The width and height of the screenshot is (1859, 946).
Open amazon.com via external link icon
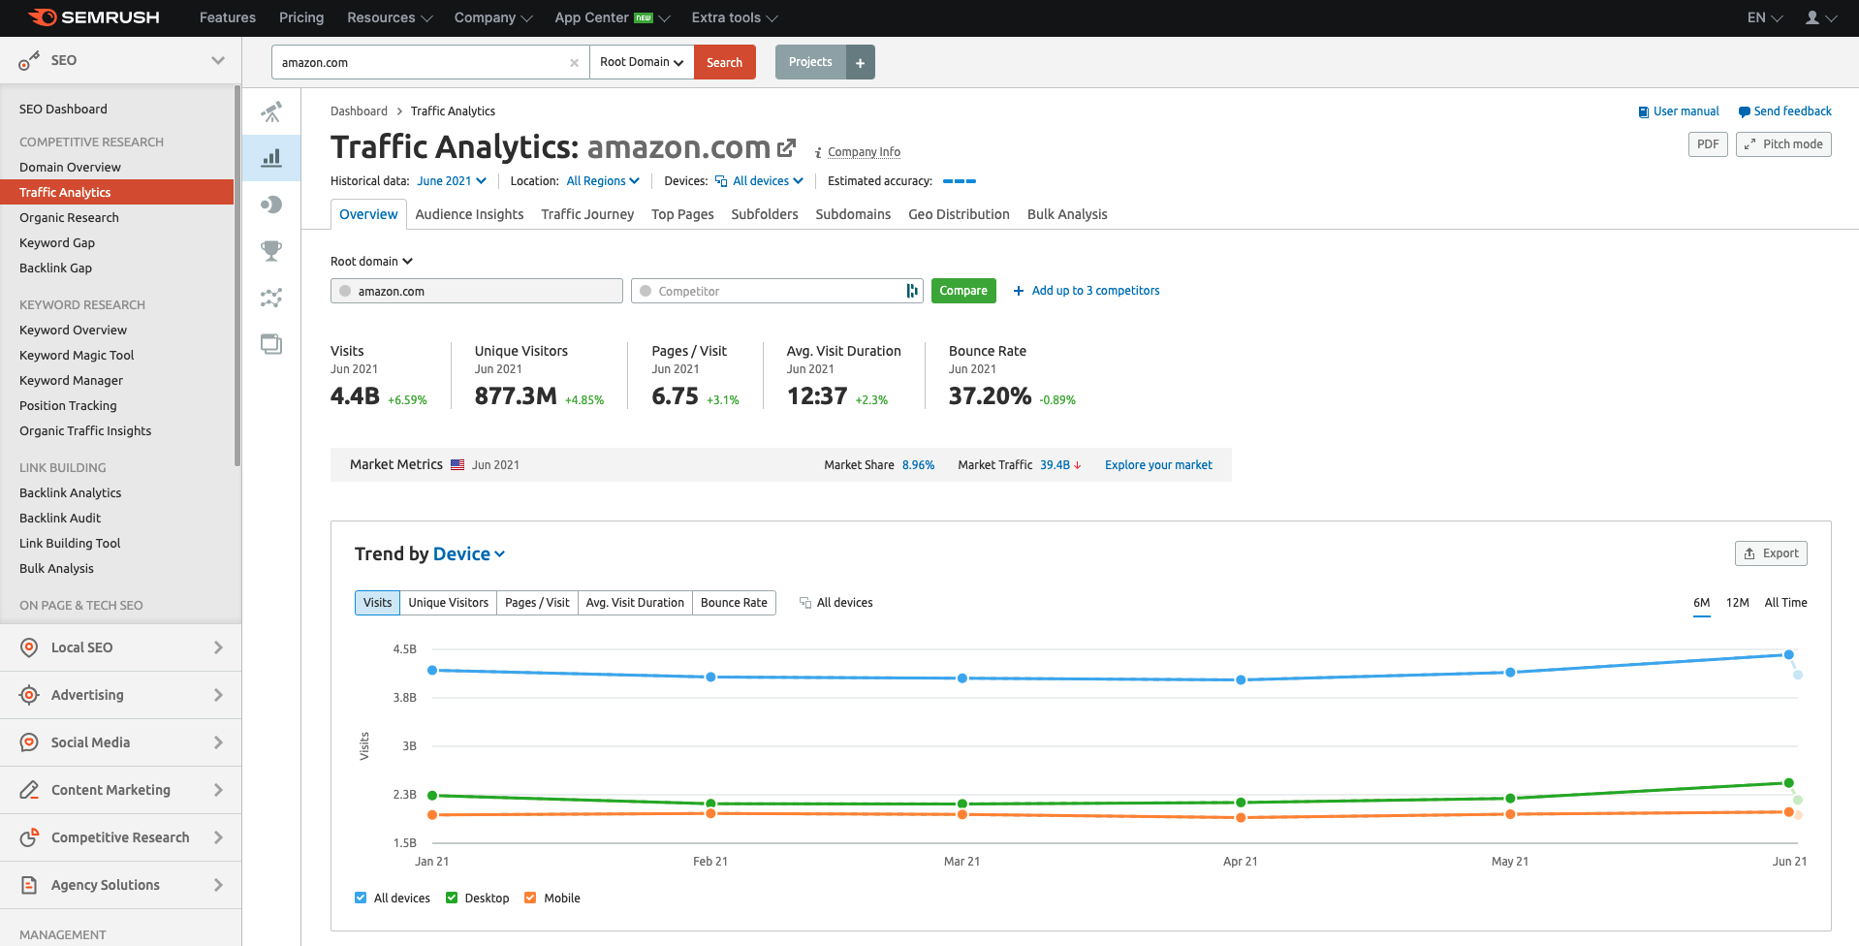click(x=787, y=147)
